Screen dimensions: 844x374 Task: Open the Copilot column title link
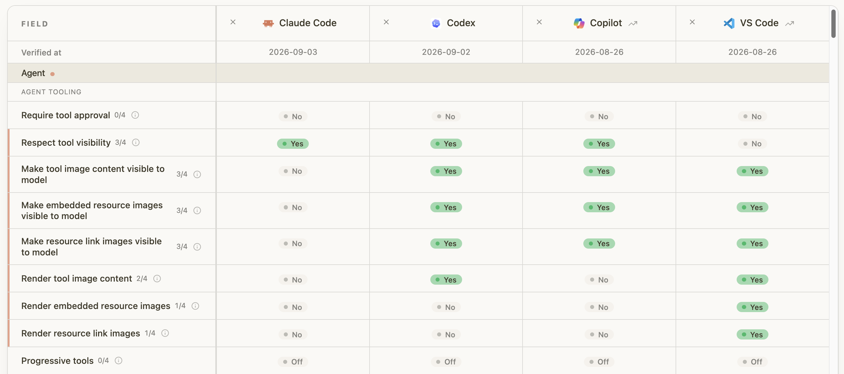click(606, 23)
